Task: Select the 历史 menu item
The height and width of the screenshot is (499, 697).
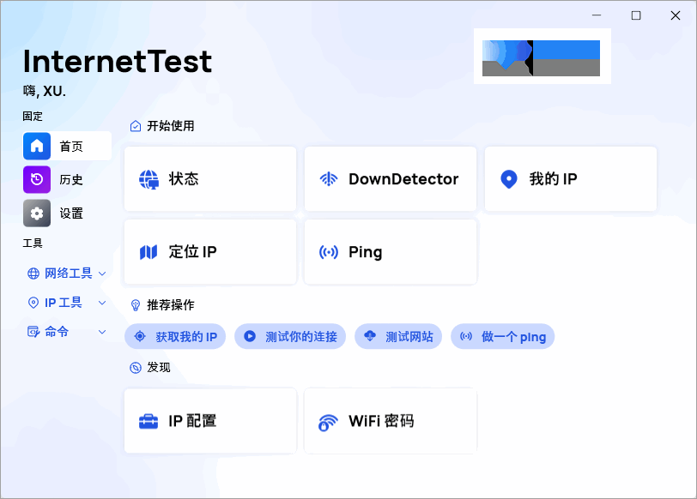Action: pos(67,179)
